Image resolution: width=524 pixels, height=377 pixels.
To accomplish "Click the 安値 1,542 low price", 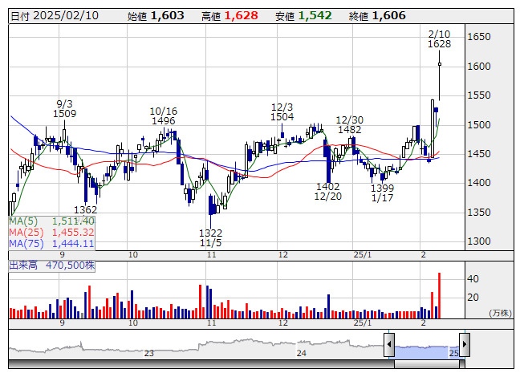I will tap(303, 16).
